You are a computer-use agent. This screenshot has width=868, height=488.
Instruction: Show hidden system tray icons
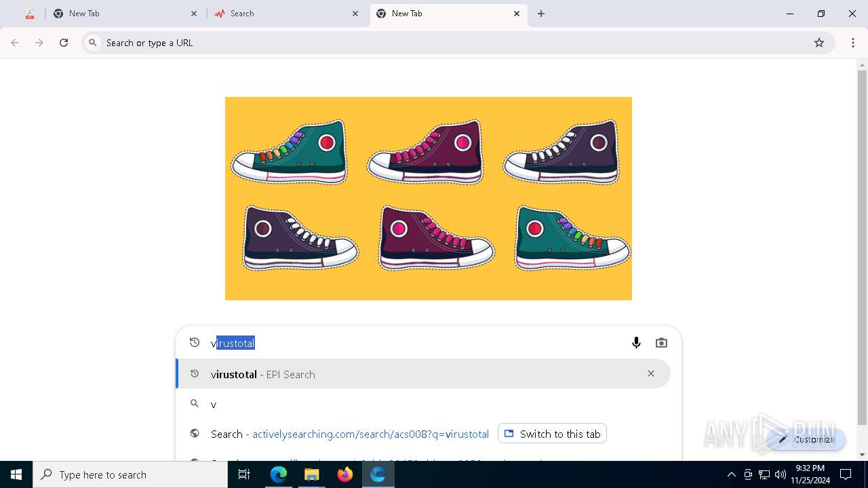(x=731, y=474)
